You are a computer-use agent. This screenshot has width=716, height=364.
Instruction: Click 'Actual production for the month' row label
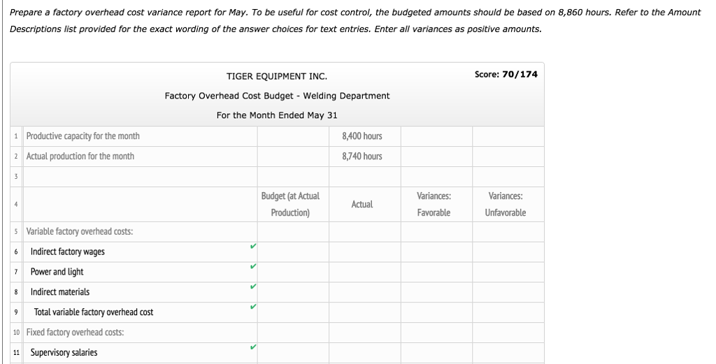(x=80, y=156)
